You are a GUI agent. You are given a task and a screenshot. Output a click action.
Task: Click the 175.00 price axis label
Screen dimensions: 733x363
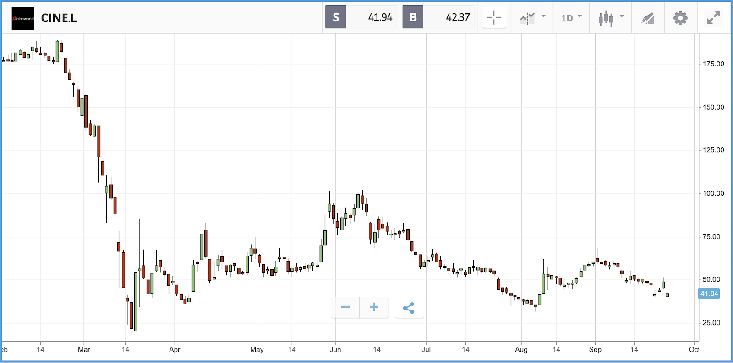click(x=713, y=64)
